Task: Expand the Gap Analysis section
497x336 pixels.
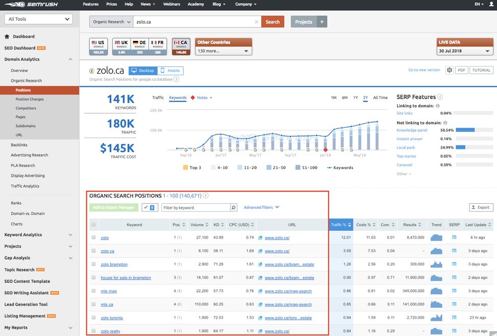Action: [70, 258]
